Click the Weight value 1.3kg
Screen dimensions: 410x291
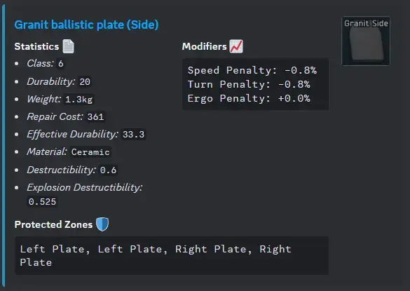pyautogui.click(x=79, y=100)
